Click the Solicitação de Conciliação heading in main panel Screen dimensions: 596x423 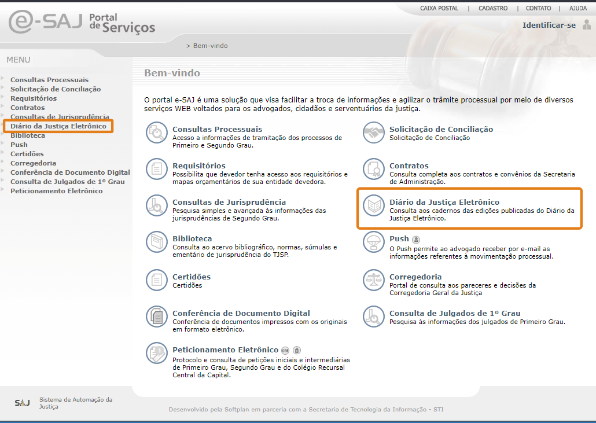(442, 129)
